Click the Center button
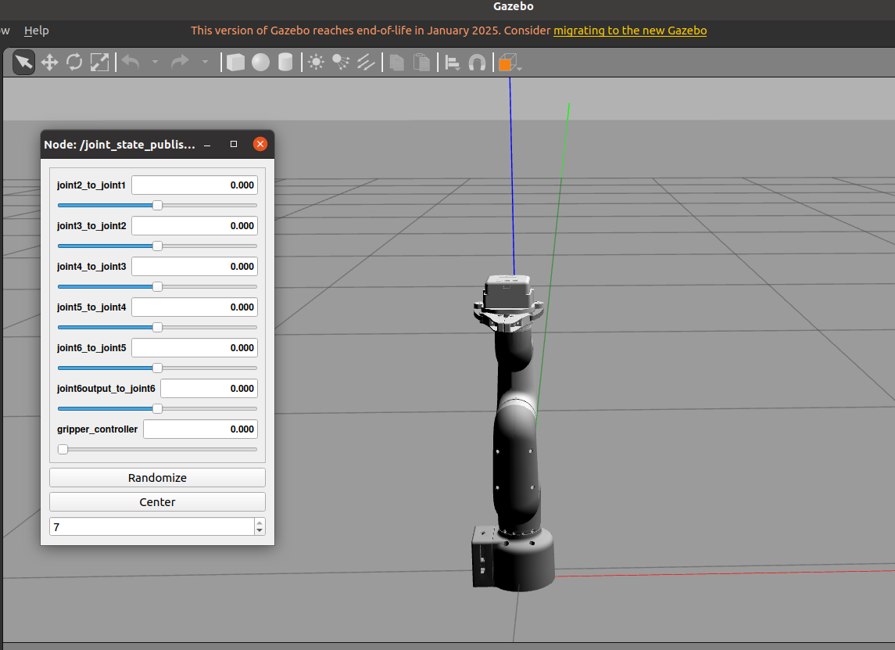Screen dimensions: 895x650 coord(157,502)
